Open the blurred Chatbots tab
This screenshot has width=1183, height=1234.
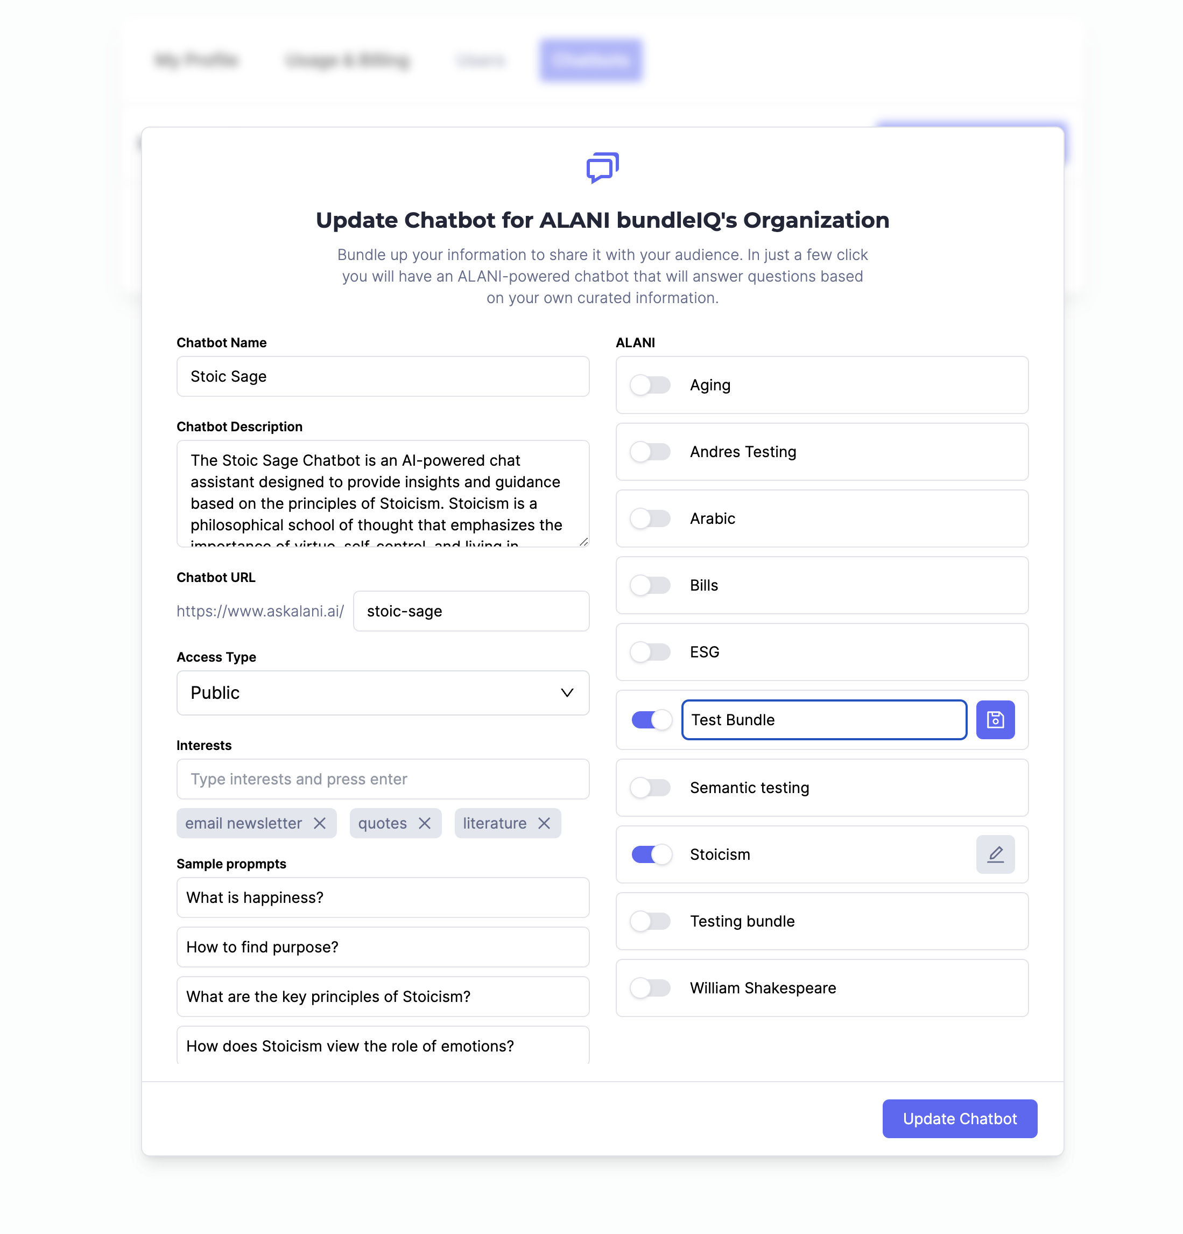(x=590, y=60)
